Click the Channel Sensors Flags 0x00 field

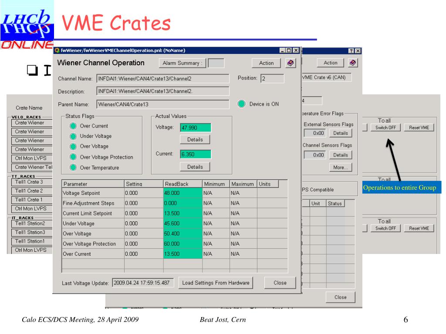coord(315,155)
